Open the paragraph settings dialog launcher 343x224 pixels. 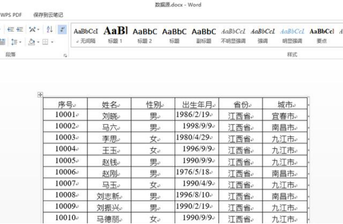(x=65, y=56)
